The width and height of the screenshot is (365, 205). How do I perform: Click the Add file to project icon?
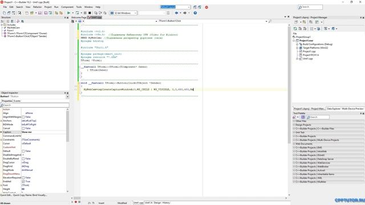pos(56,13)
